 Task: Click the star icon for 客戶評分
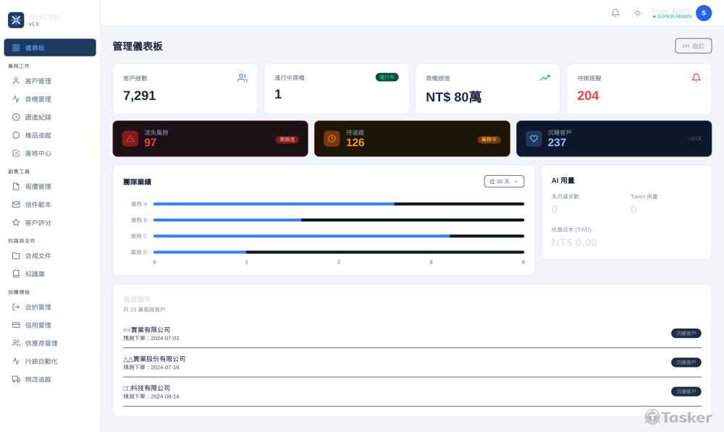[x=16, y=222]
